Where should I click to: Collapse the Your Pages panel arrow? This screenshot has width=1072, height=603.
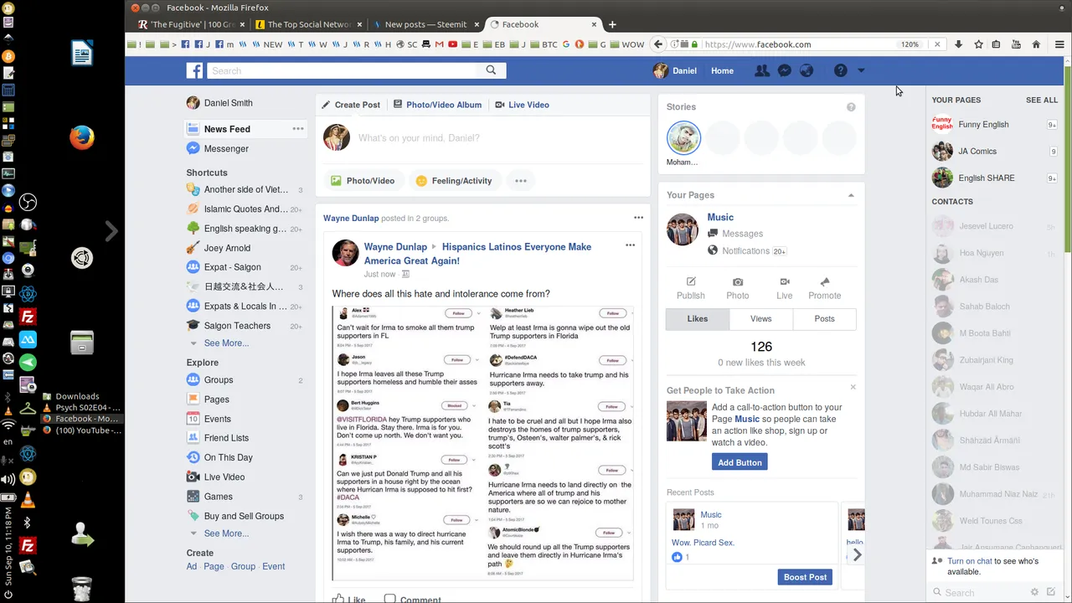coord(851,195)
